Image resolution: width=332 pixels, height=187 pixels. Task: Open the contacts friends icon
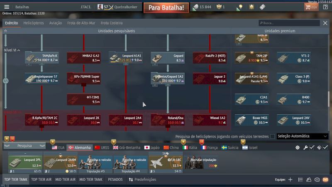(x=309, y=180)
